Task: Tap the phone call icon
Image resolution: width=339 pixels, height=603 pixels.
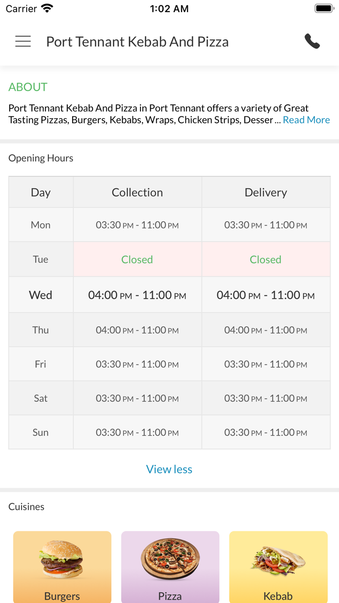Action: tap(312, 42)
